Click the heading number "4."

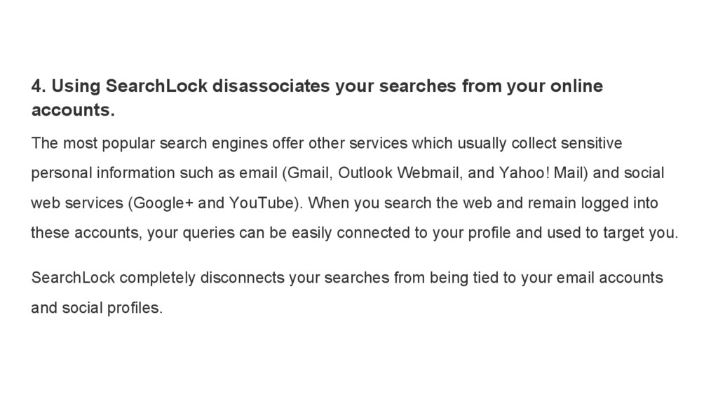pyautogui.click(x=39, y=87)
